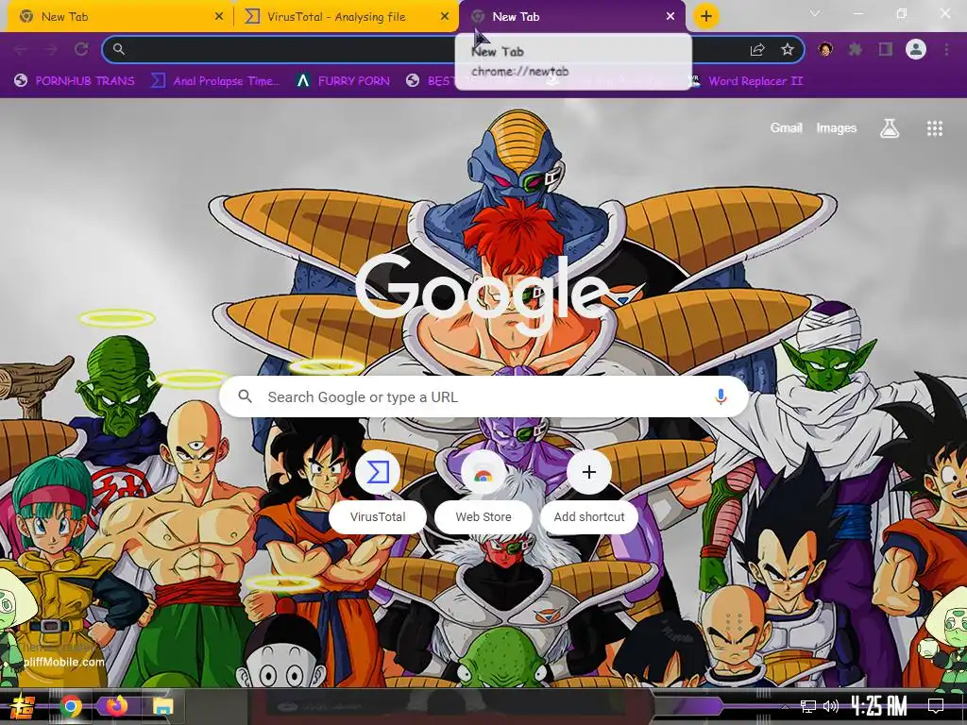This screenshot has width=967, height=725.
Task: Open a new tab with plus button
Action: click(706, 16)
